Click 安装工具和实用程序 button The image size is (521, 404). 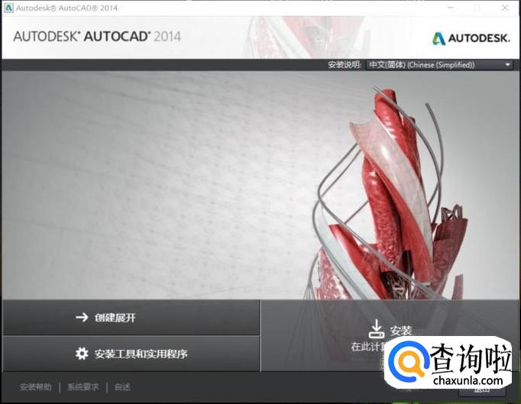click(x=131, y=354)
